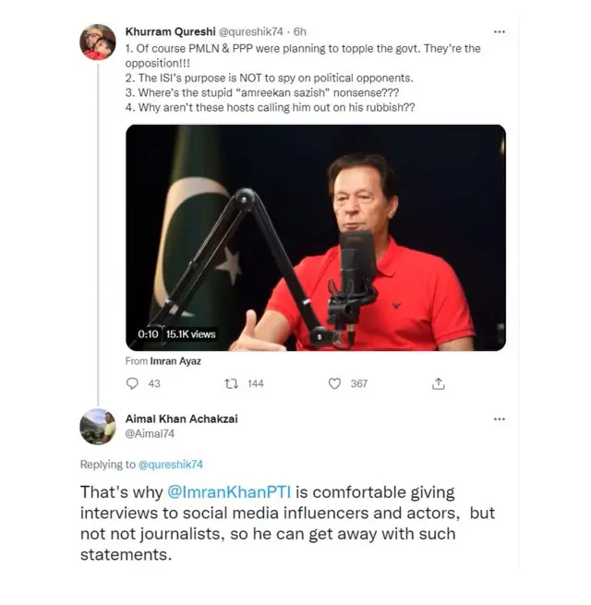Image resolution: width=591 pixels, height=605 pixels.
Task: Open the more options menu on Khurram's tweet
Action: coord(500,31)
